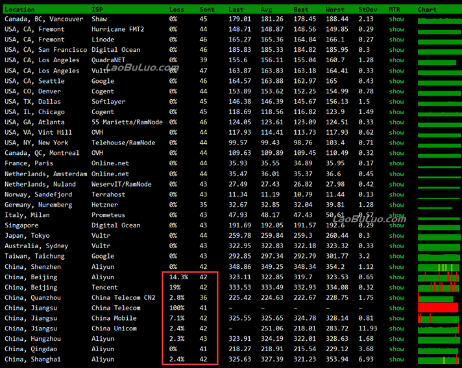Open show link for Fremont Linode row
The height and width of the screenshot is (368, 462).
396,40
